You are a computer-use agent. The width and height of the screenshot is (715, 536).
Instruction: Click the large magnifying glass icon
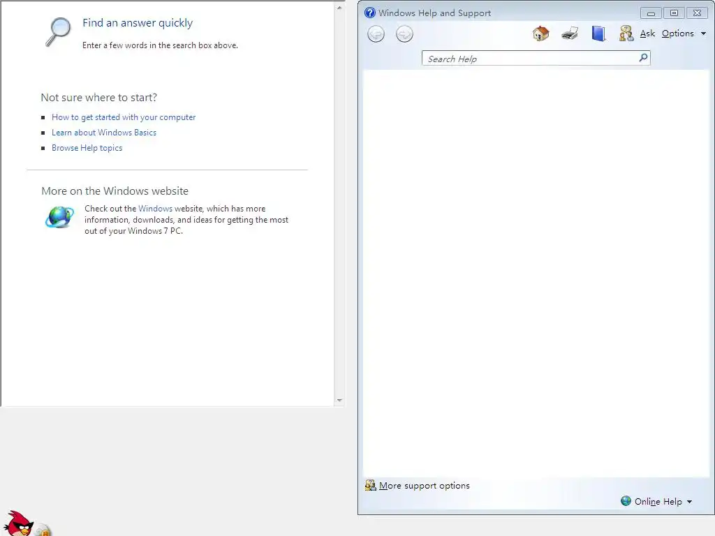(59, 32)
